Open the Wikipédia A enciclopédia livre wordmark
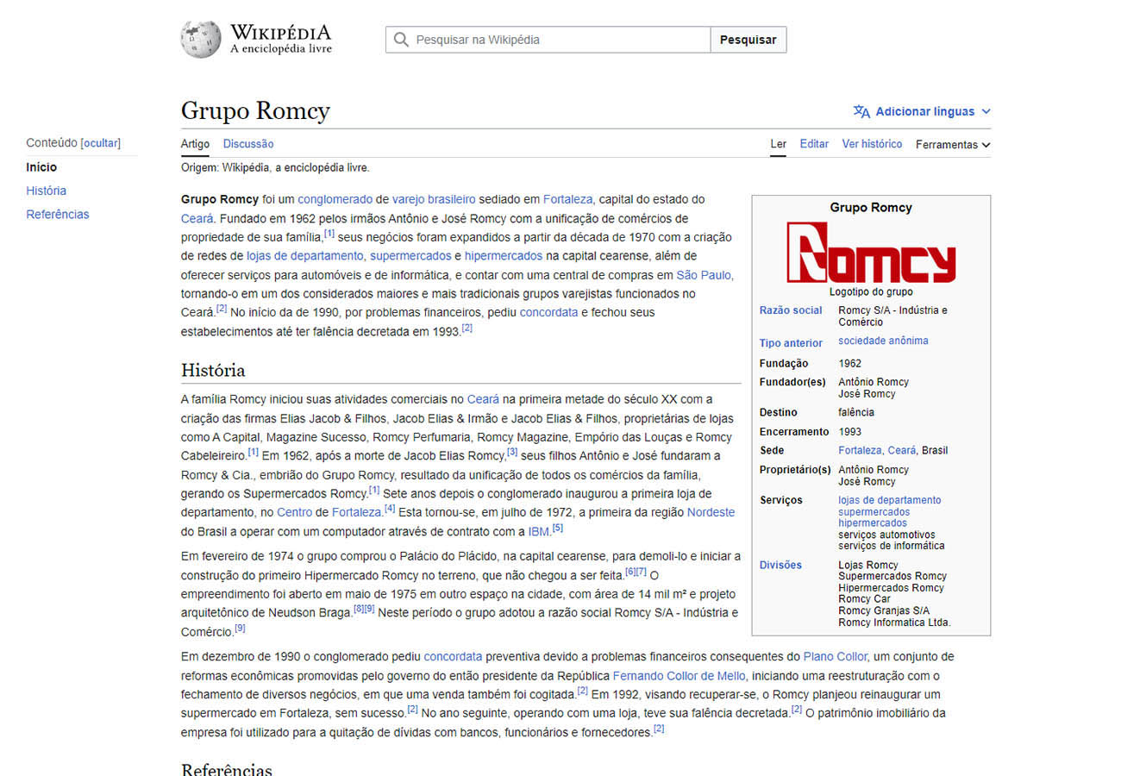 [x=280, y=40]
